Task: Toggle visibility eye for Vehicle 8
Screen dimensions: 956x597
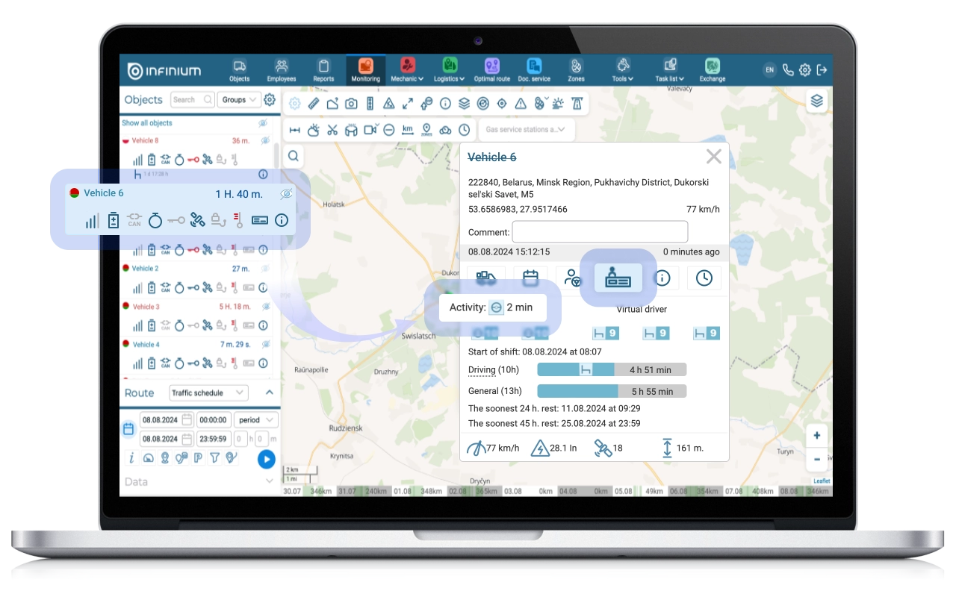Action: 264,140
